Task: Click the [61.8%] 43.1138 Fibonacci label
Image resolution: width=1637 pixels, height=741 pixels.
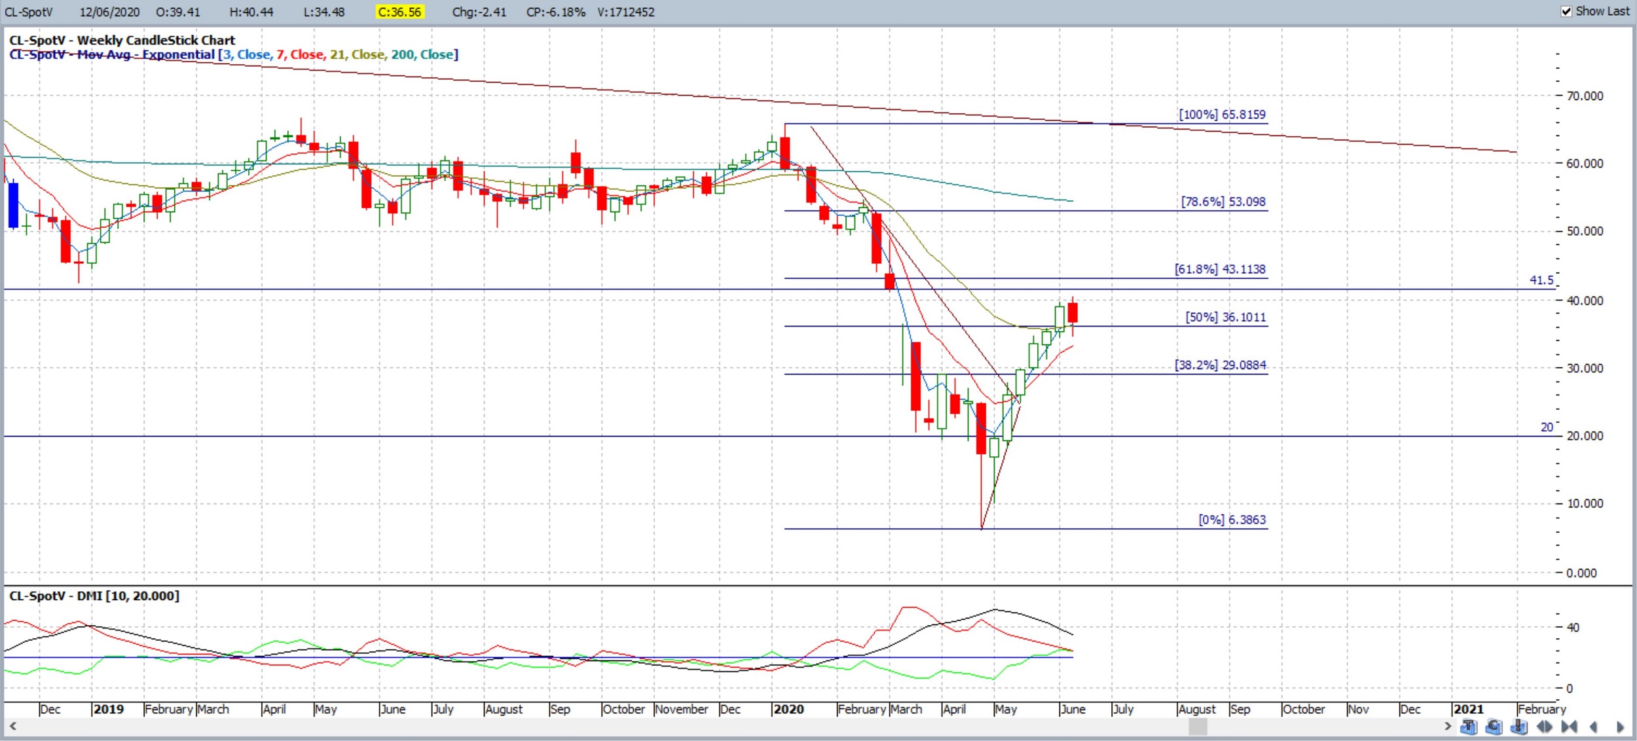Action: pyautogui.click(x=1220, y=269)
